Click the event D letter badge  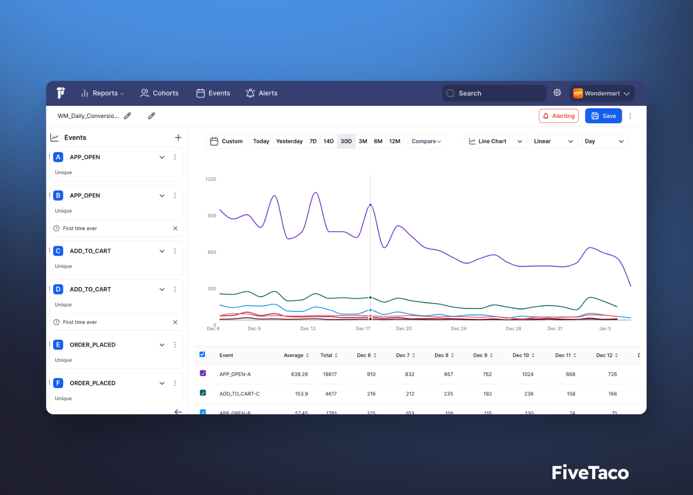click(x=58, y=290)
